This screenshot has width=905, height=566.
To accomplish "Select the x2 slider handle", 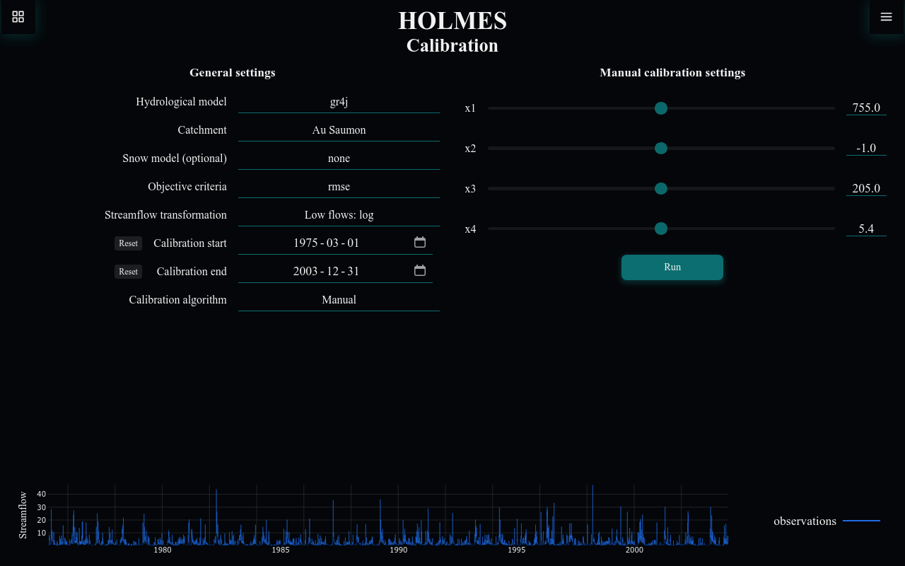I will point(661,148).
